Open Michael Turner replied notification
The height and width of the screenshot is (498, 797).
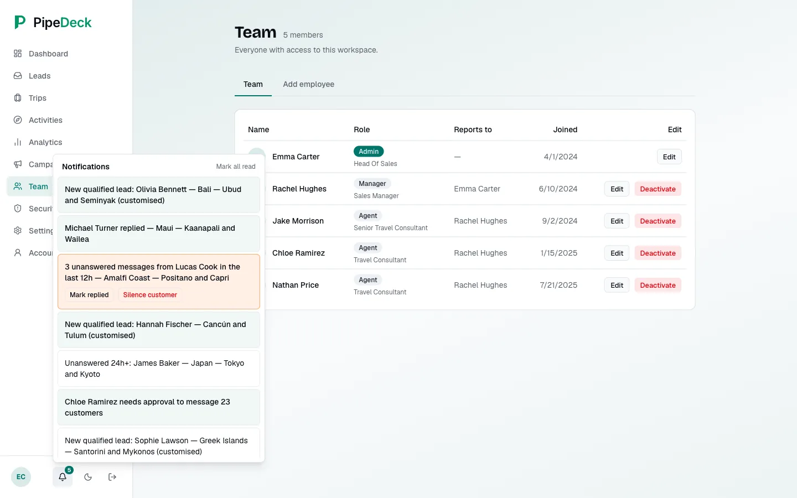[x=159, y=234]
